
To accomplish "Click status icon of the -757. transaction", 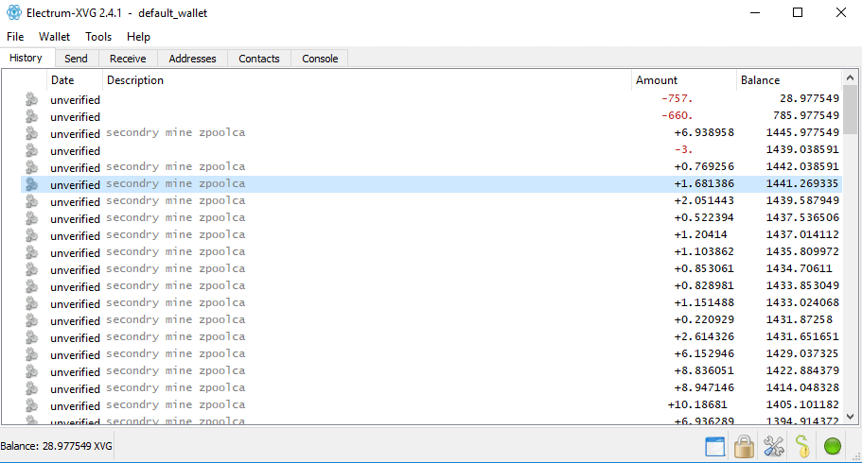I will click(x=32, y=99).
